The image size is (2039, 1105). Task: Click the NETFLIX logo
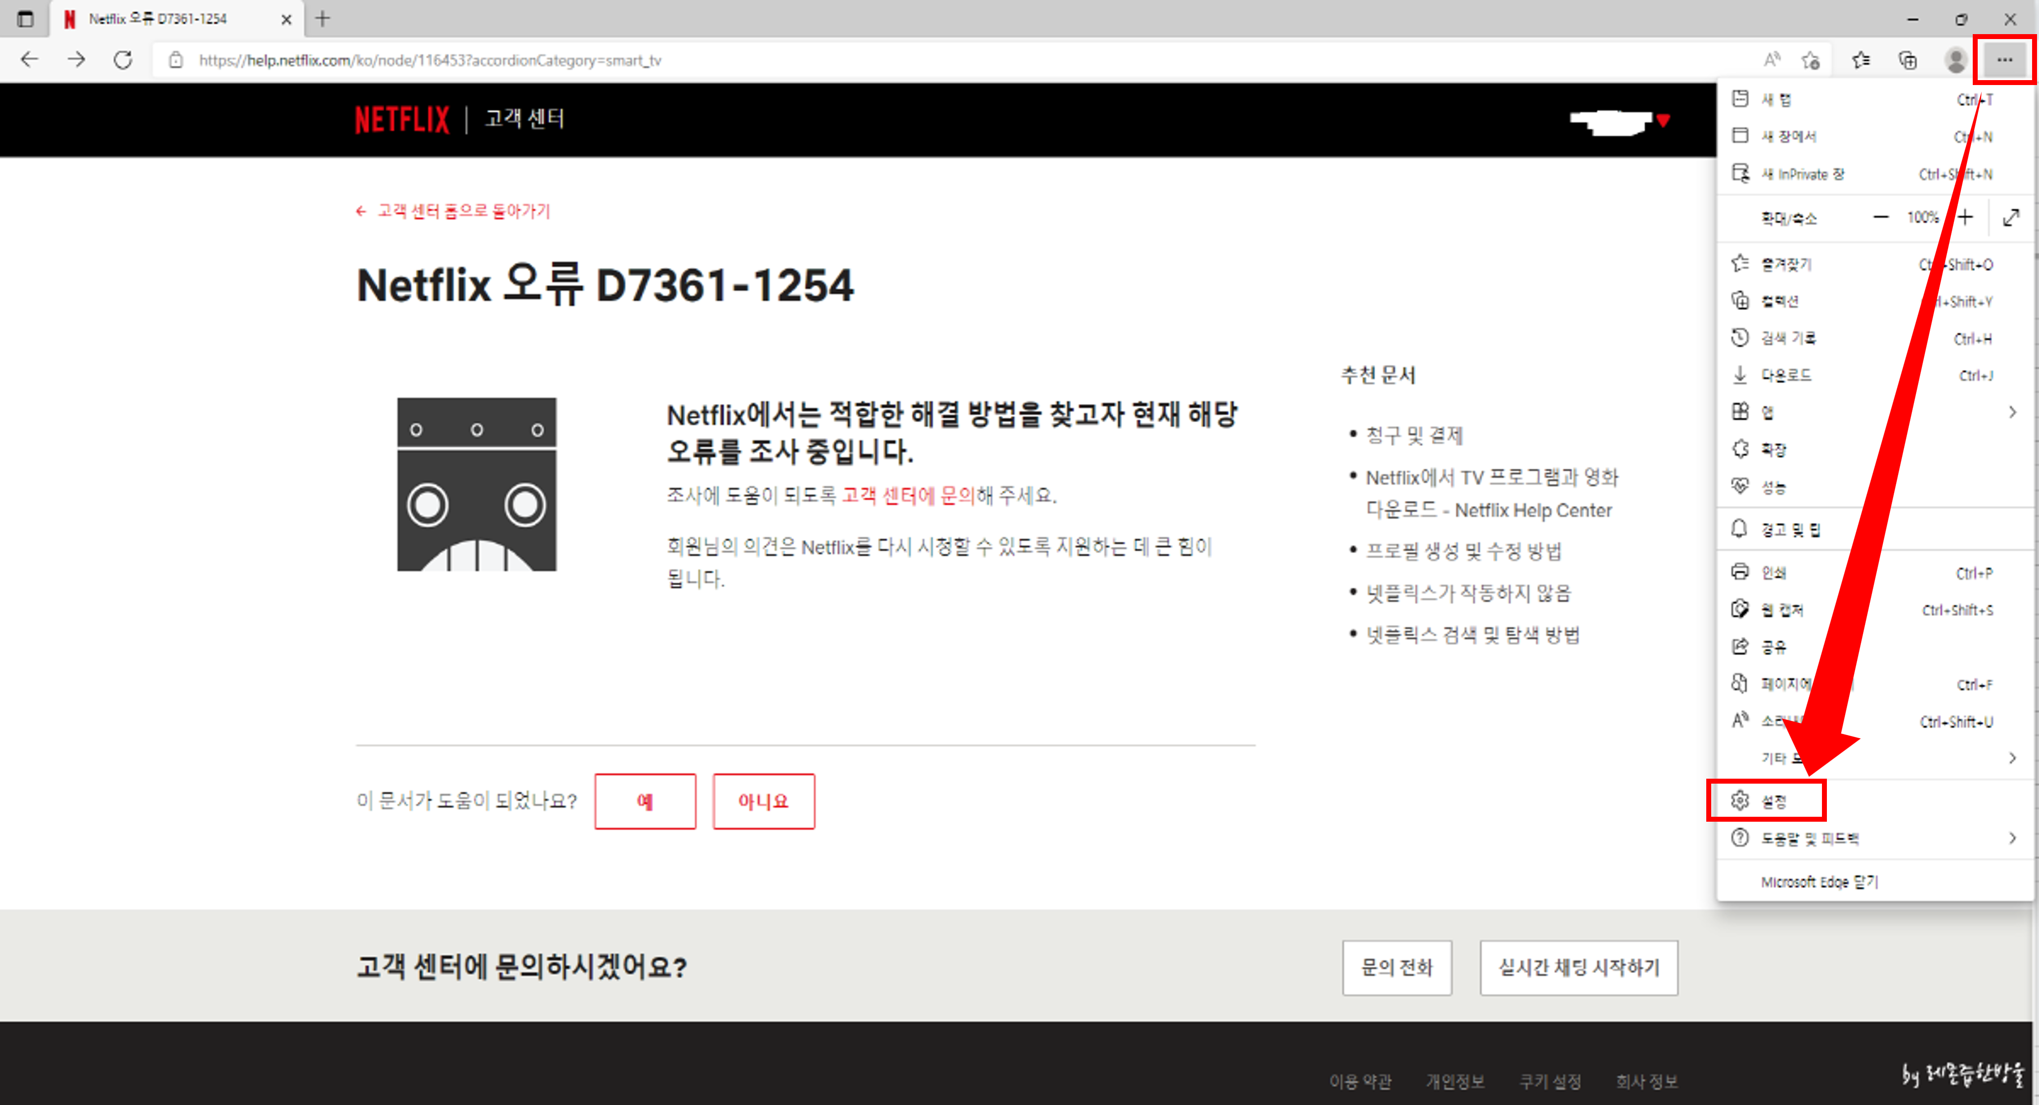[x=402, y=120]
